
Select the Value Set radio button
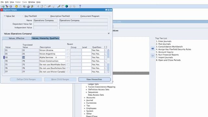point(5,16)
